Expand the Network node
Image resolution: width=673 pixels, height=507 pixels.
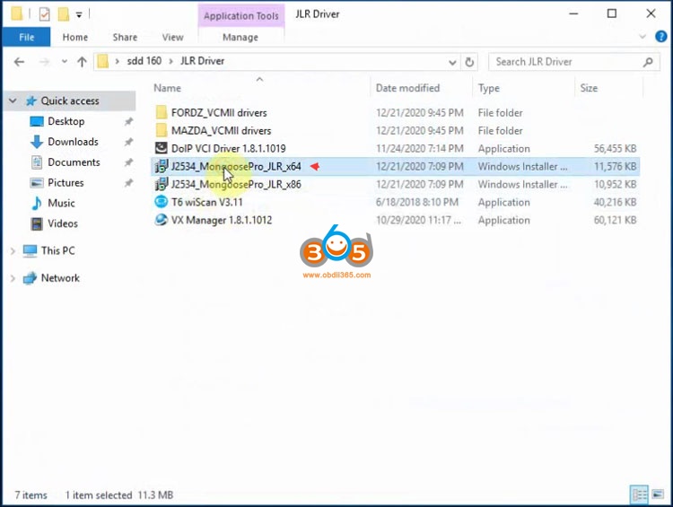tap(13, 278)
